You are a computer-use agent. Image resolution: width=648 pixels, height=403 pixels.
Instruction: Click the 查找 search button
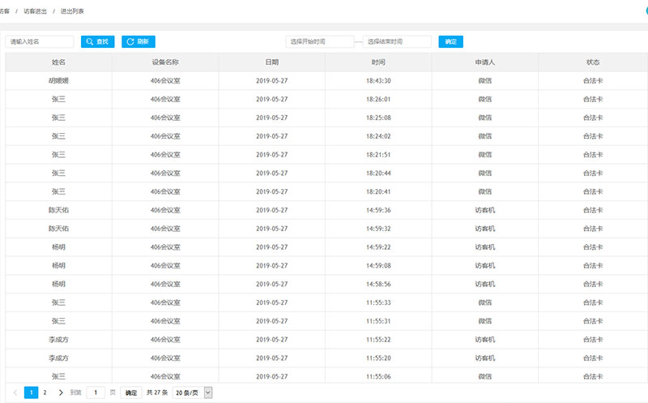tap(97, 41)
